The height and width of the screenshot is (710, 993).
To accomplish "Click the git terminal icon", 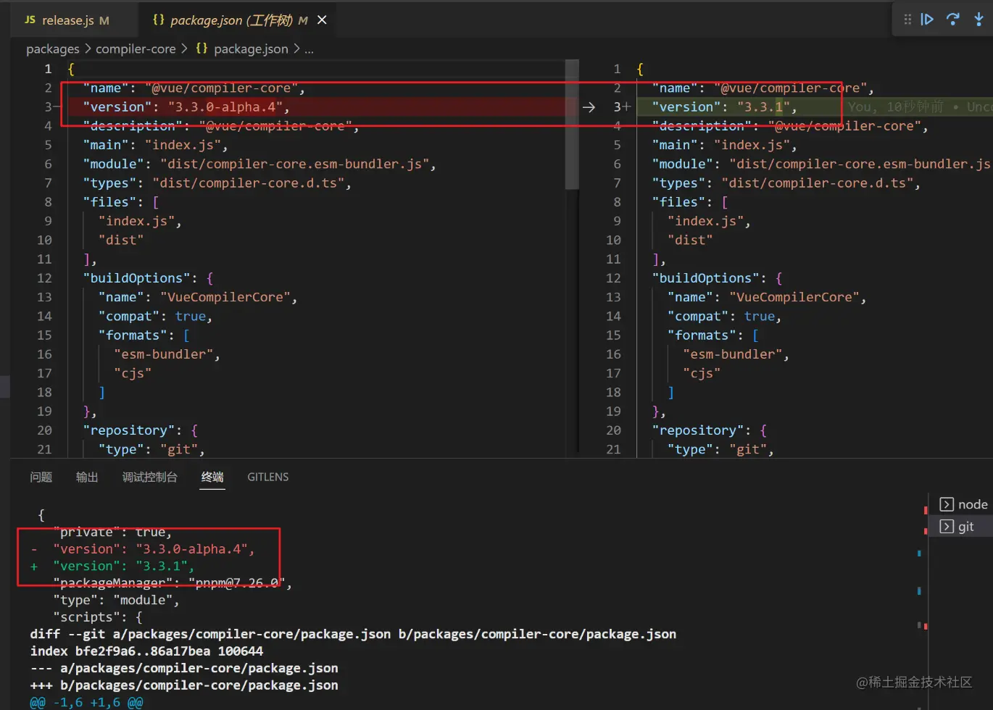I will pyautogui.click(x=947, y=527).
